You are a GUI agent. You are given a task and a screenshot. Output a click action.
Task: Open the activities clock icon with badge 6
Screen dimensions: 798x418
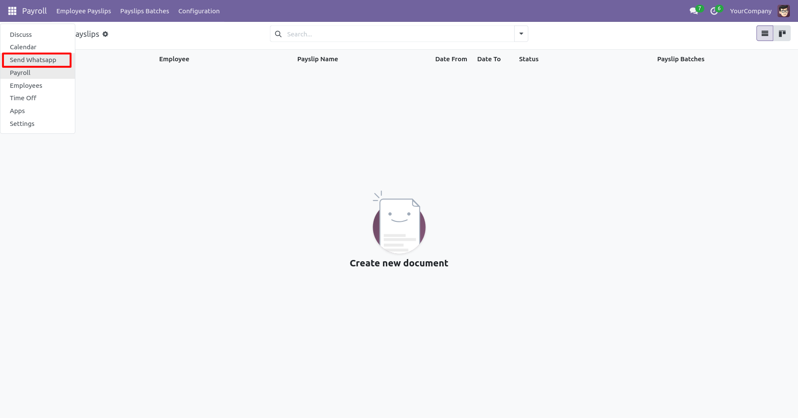[x=714, y=11]
